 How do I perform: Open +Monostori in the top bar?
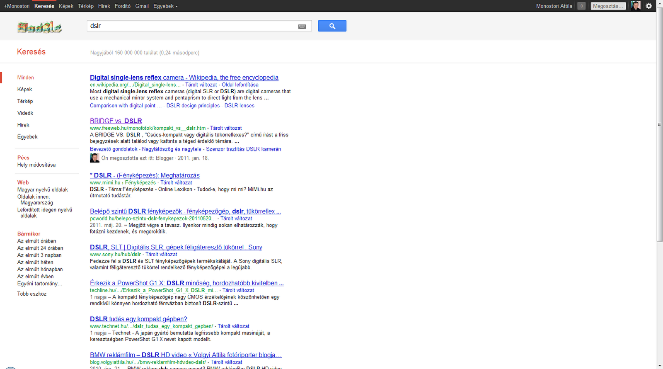click(x=17, y=6)
